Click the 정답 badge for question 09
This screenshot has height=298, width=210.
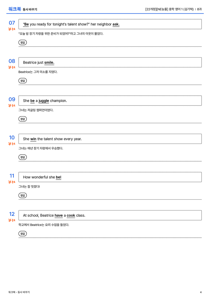coord(22,119)
